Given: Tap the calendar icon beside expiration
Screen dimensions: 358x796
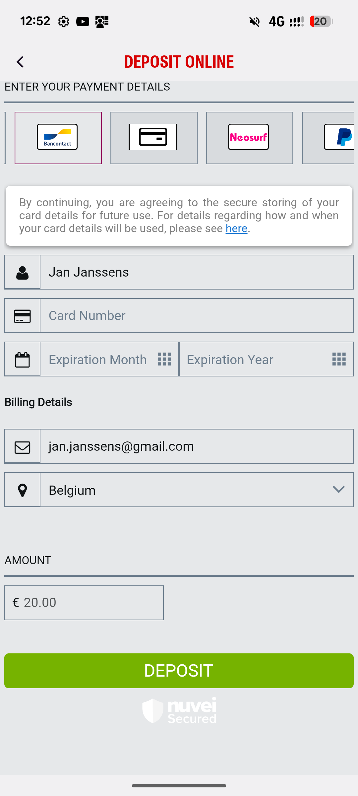Looking at the screenshot, I should pos(23,360).
